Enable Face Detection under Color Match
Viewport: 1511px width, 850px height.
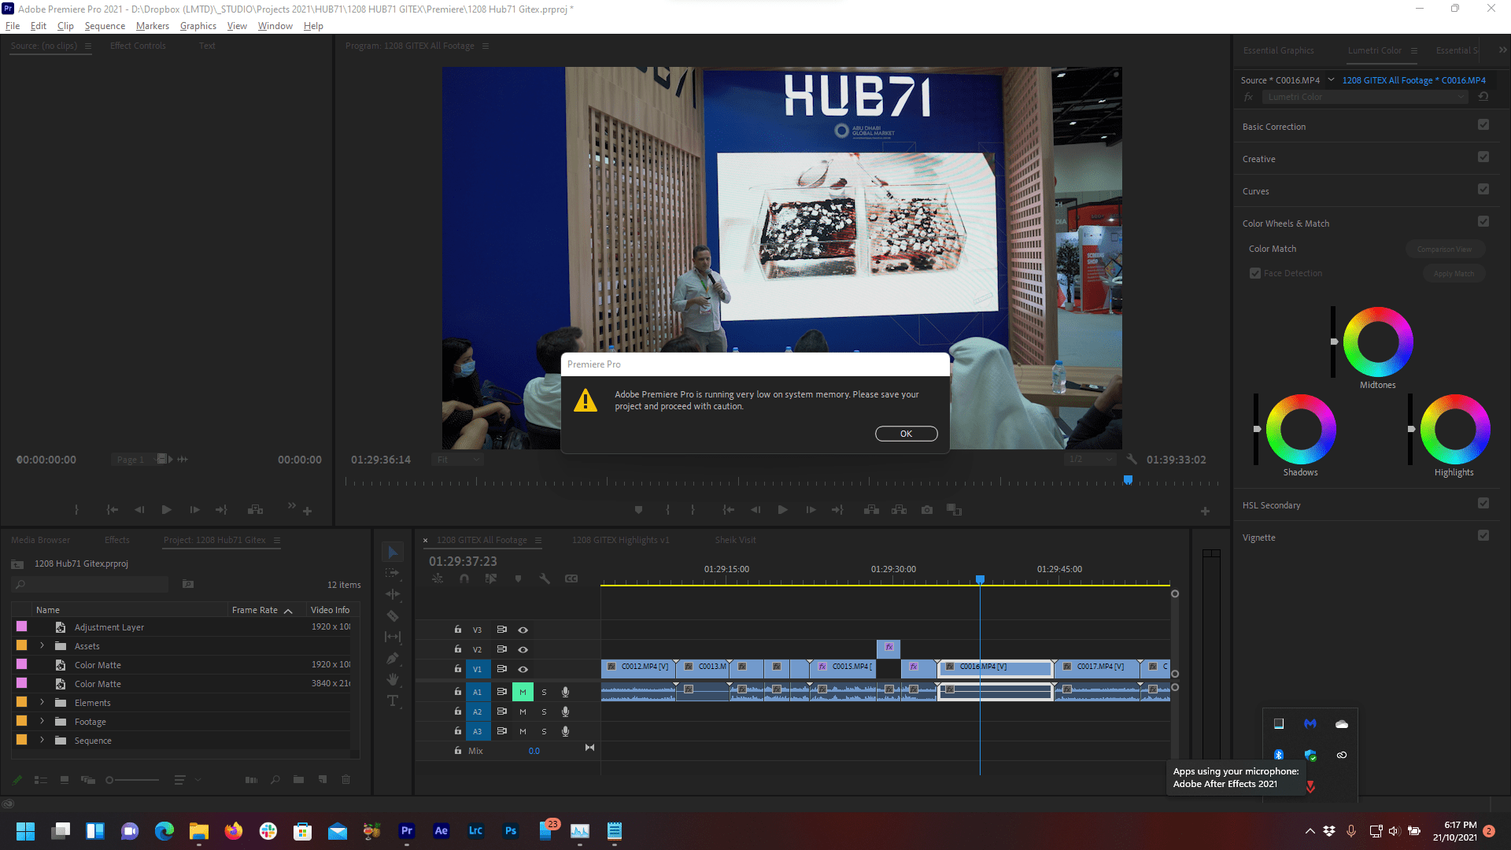(x=1255, y=273)
